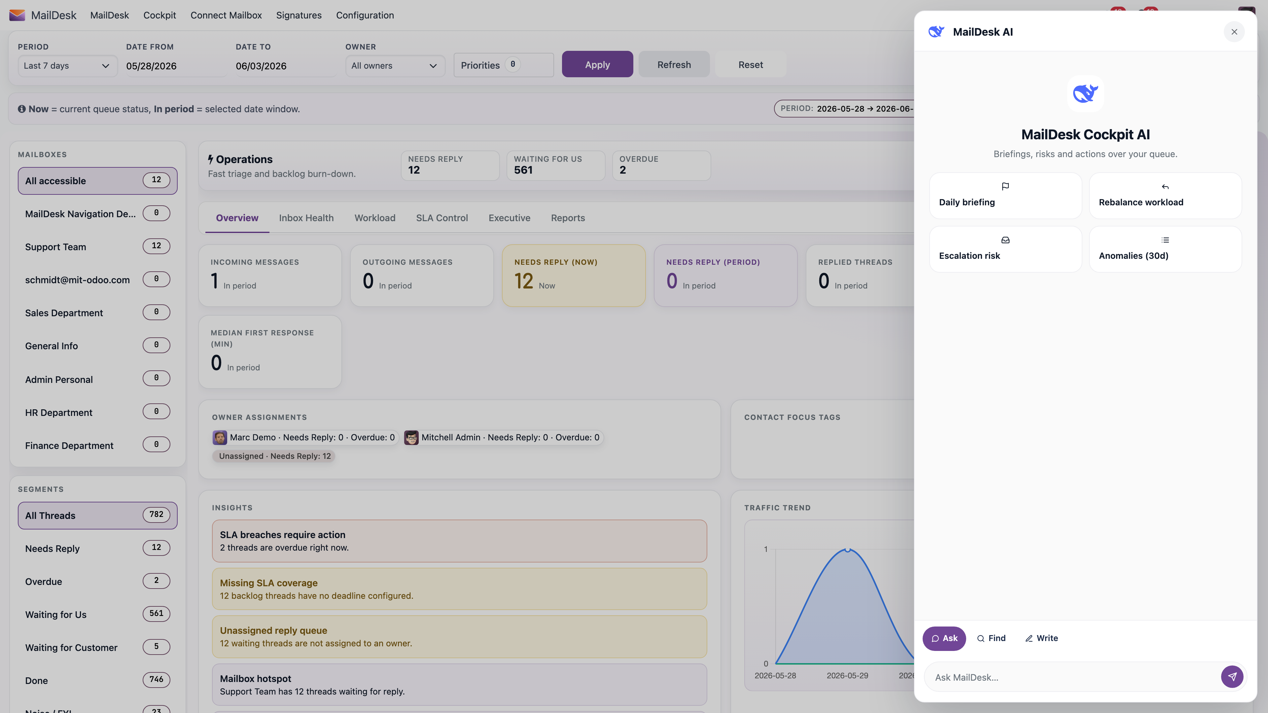The image size is (1268, 713).
Task: Click Marc Demo owner assignment chip
Action: pyautogui.click(x=305, y=437)
